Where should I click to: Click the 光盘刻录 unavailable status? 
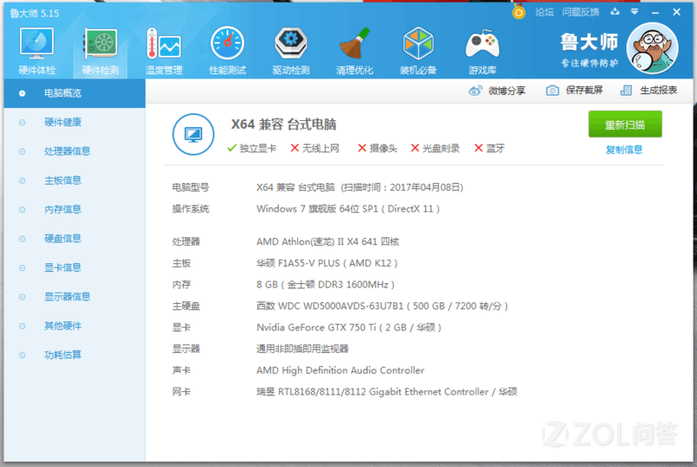pos(435,148)
